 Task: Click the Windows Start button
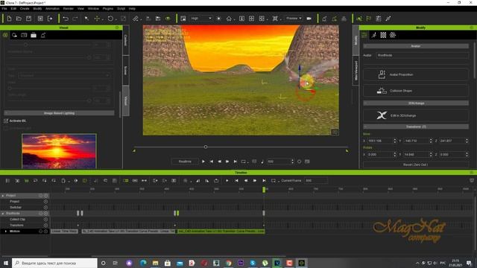tap(5, 263)
